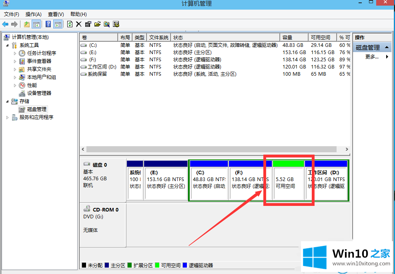
Task: Collapse the 存储 tree node
Action: click(7, 101)
